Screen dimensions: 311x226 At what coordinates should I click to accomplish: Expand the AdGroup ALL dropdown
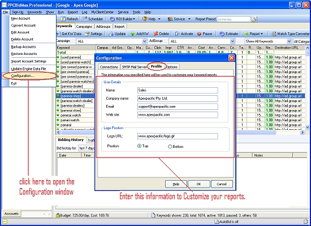pos(232,41)
